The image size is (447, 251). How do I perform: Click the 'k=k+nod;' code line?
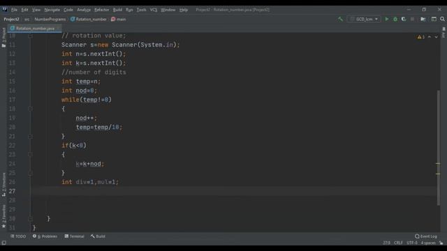[90, 164]
